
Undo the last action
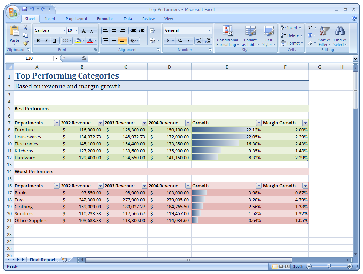click(x=32, y=9)
